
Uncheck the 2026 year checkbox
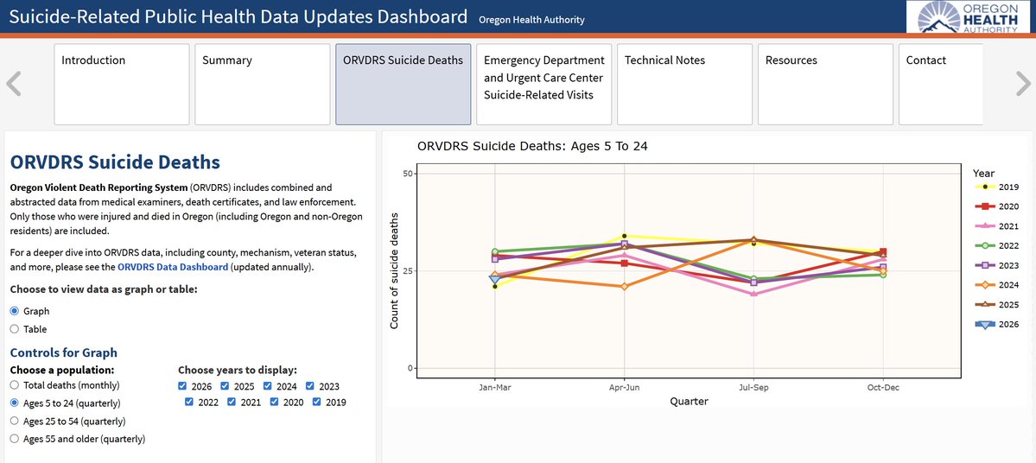point(182,386)
